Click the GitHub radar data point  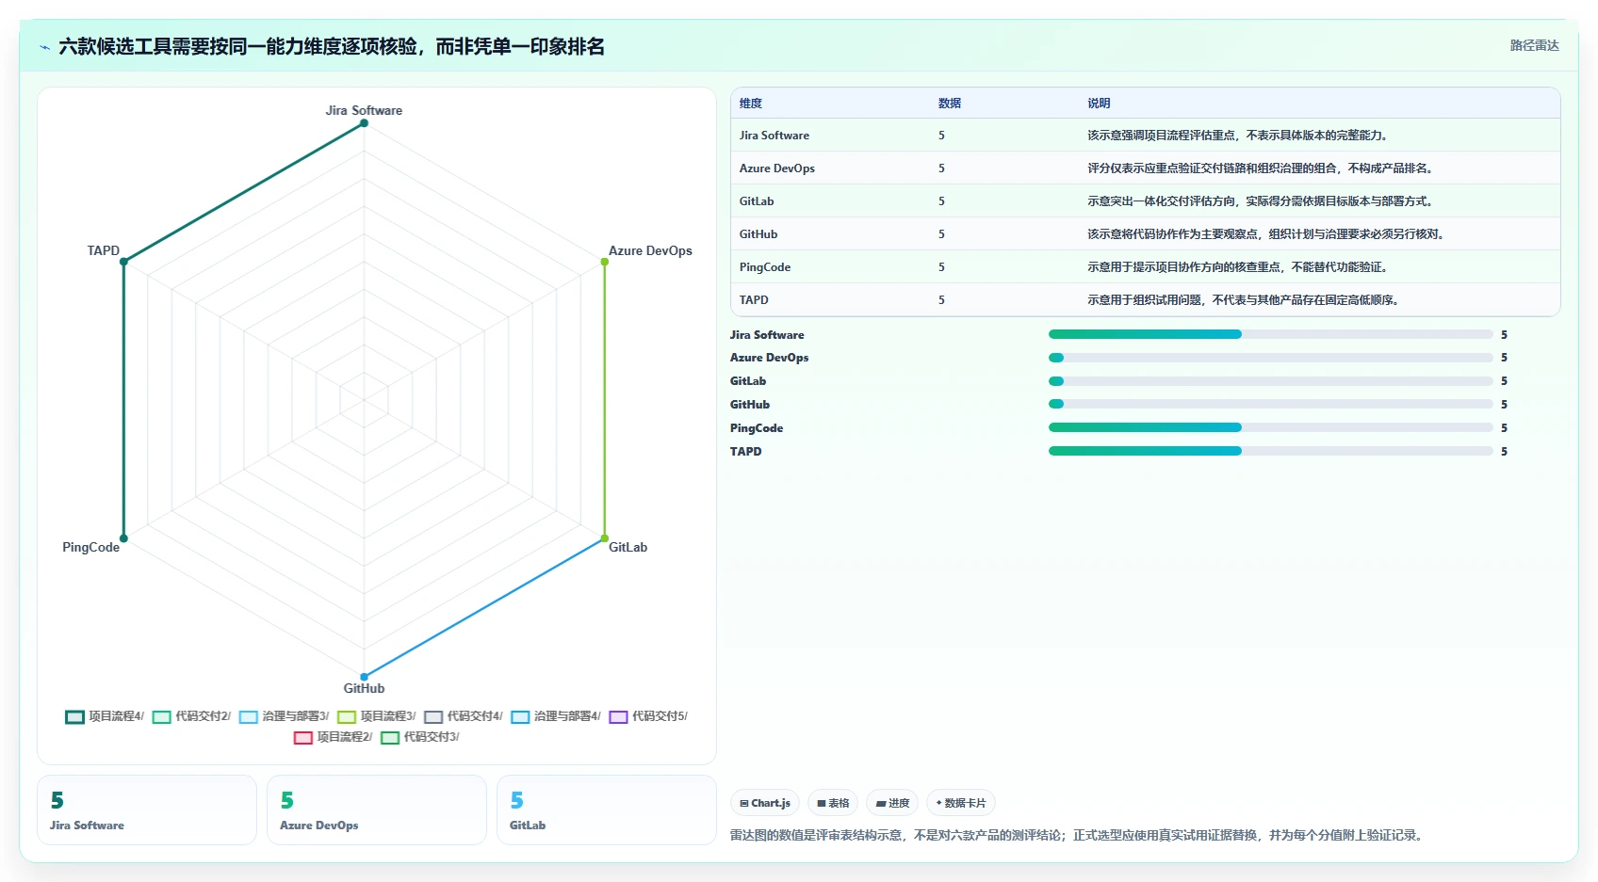pos(364,677)
